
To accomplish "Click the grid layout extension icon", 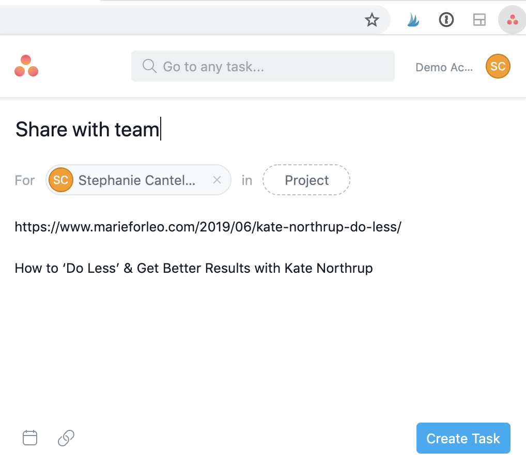I will tap(479, 20).
